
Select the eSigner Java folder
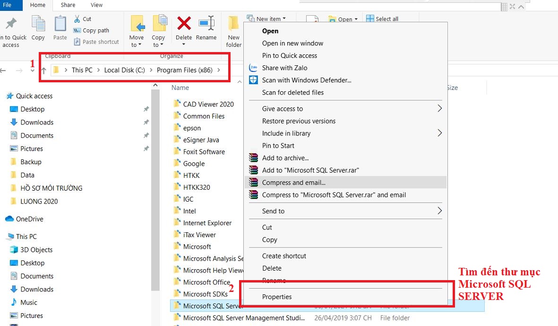(201, 140)
